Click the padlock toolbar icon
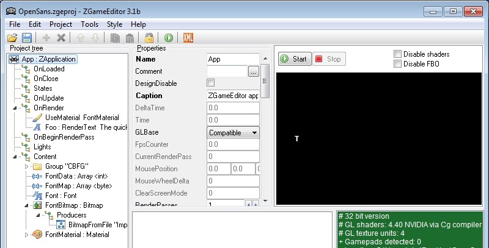The image size is (489, 248). tap(149, 38)
